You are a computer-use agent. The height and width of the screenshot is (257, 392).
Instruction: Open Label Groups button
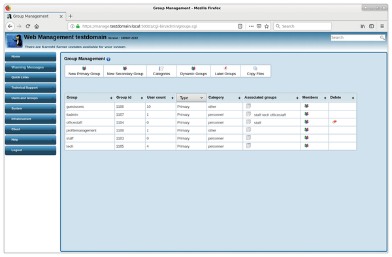[x=225, y=71]
